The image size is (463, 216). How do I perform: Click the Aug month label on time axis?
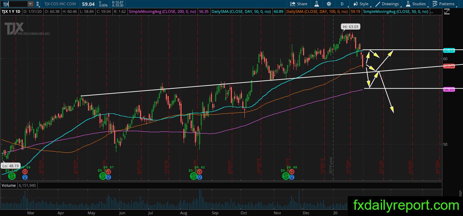[184, 213]
